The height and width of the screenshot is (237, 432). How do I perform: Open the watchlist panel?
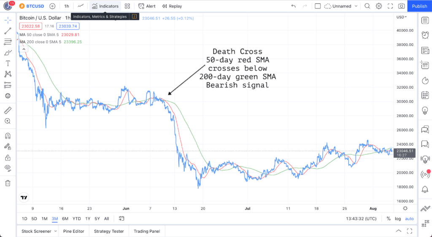pos(425,20)
